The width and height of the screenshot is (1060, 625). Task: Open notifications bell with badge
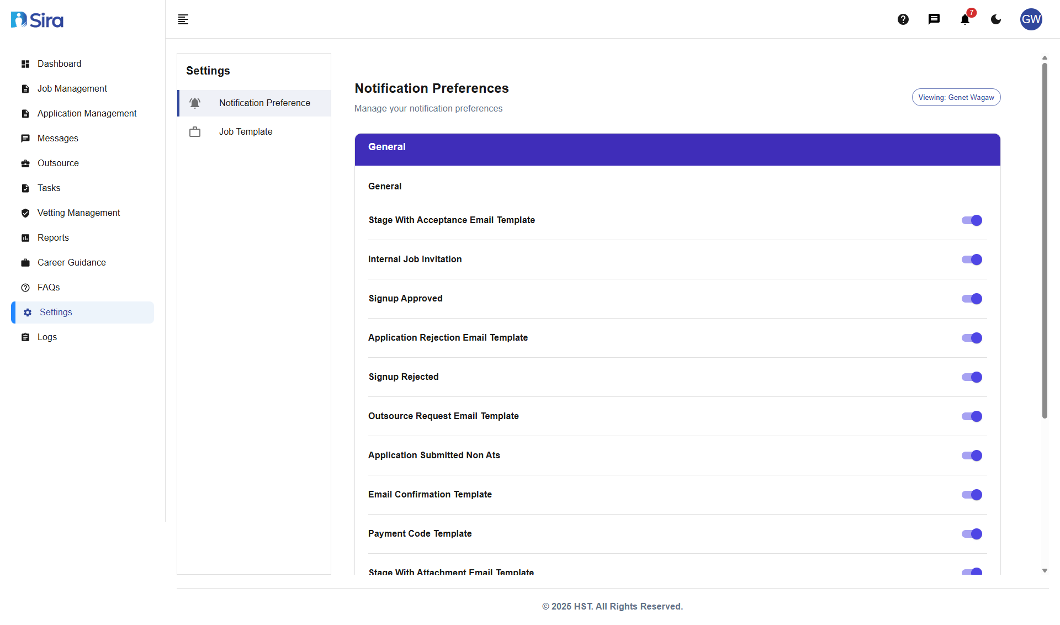coord(965,19)
